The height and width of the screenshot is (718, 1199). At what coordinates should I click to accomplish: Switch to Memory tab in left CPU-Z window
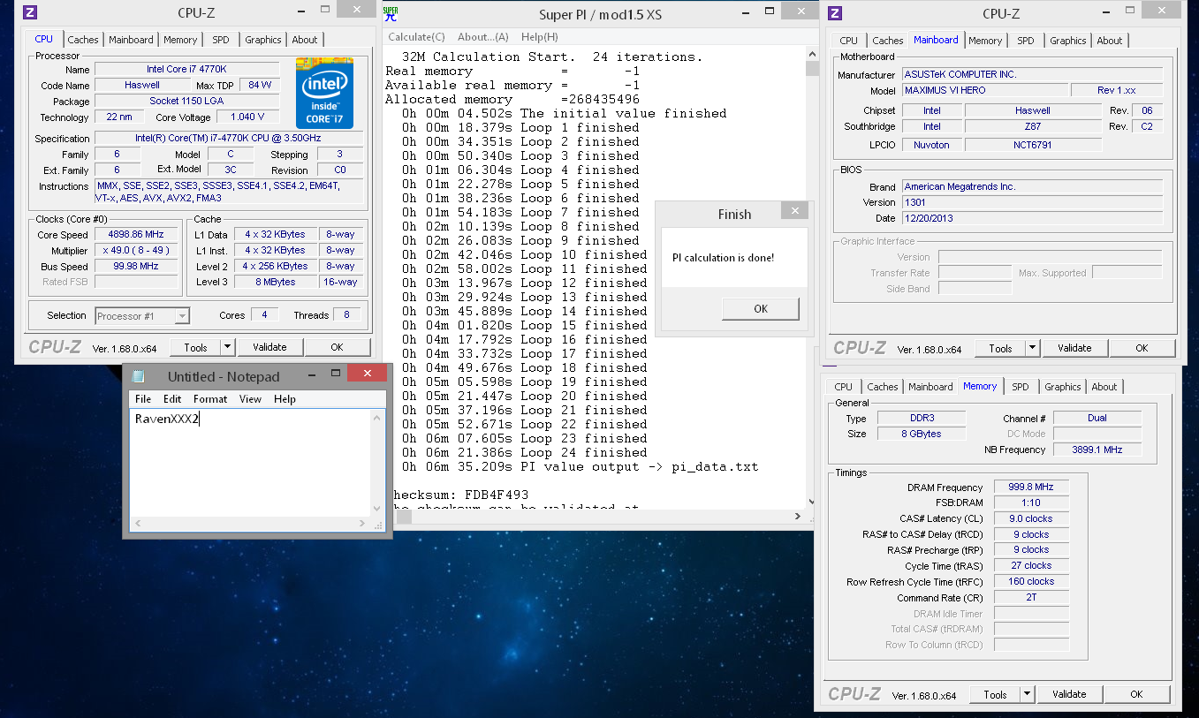click(x=180, y=40)
